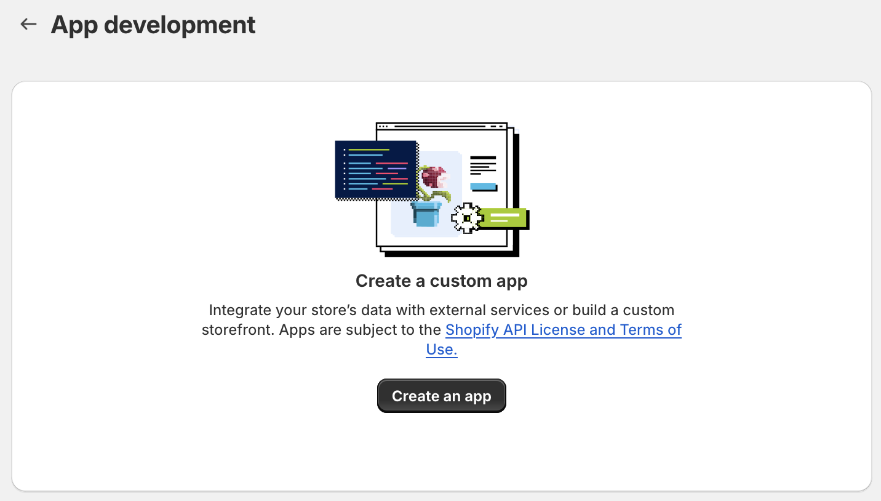Click the Create a custom app heading

coord(442,281)
